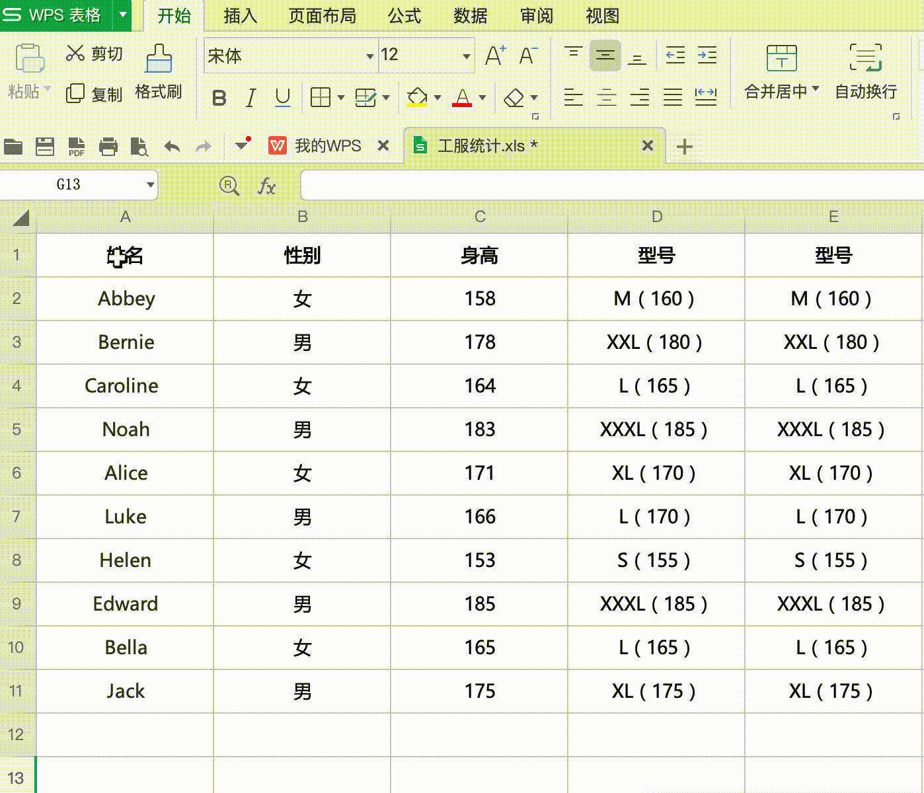The width and height of the screenshot is (924, 793).
Task: Export to PDF using the PDF icon
Action: [x=77, y=146]
